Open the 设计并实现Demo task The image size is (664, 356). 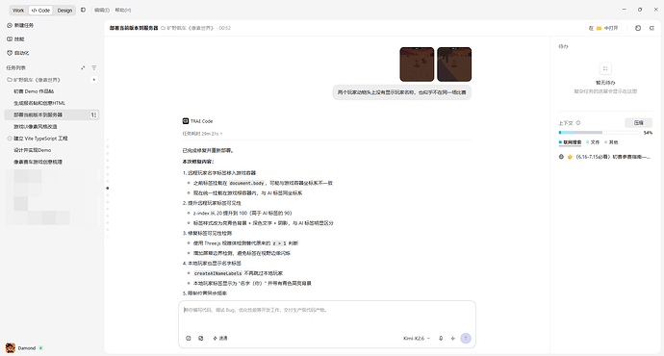pos(32,150)
